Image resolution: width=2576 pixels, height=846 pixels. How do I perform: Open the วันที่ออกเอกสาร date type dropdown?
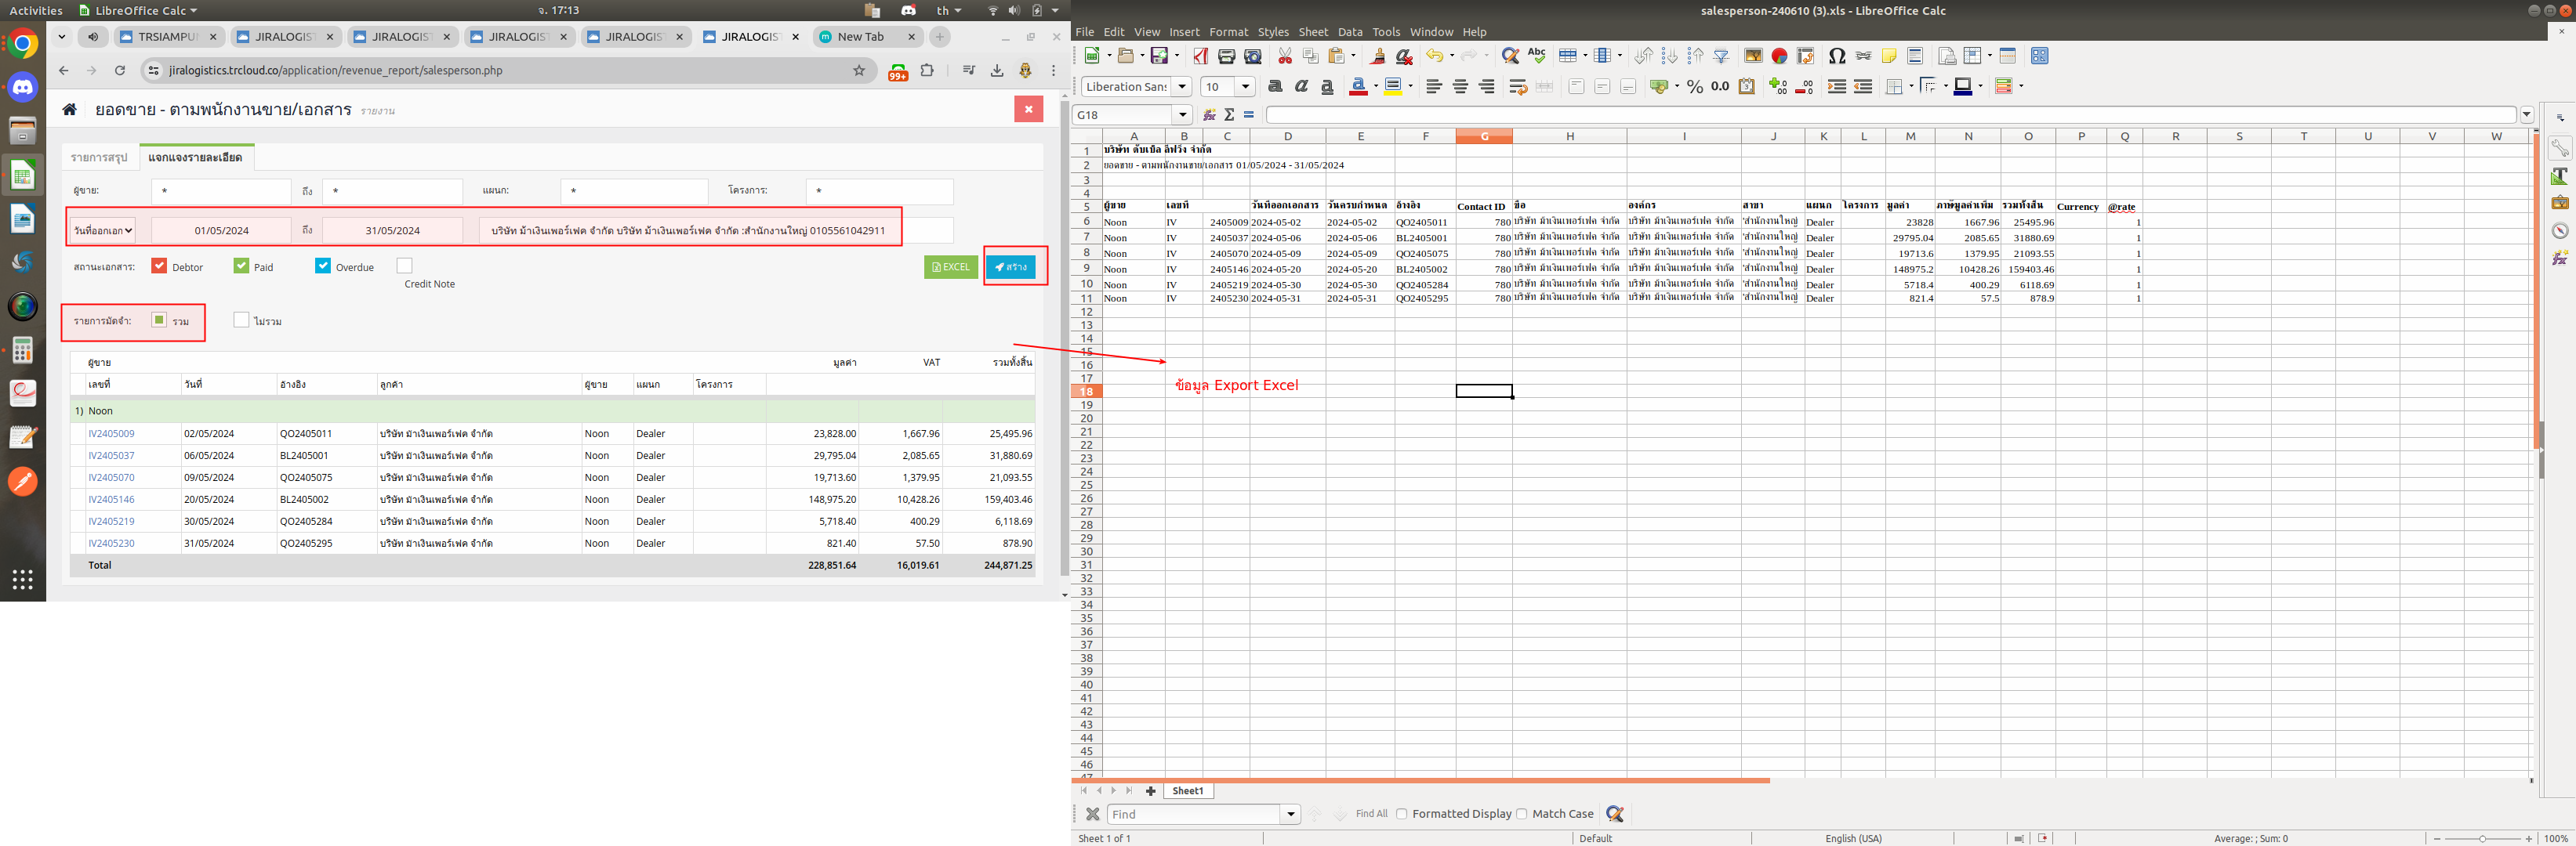click(103, 231)
